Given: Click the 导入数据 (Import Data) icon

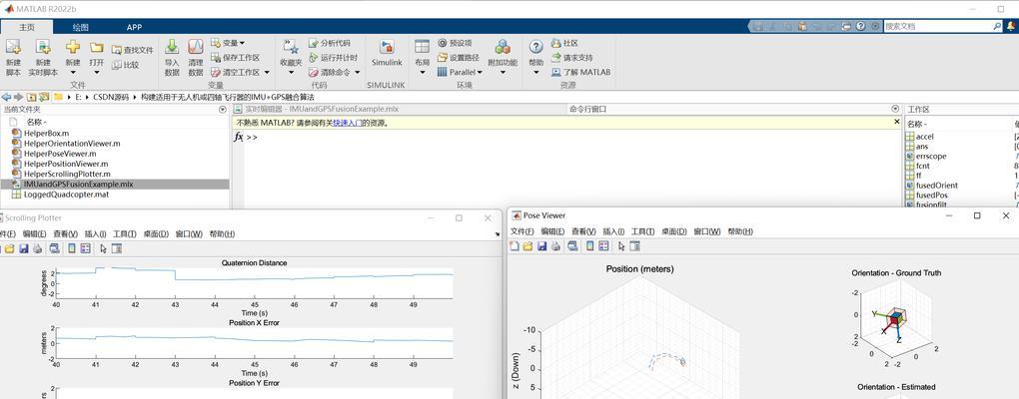Looking at the screenshot, I should (172, 47).
